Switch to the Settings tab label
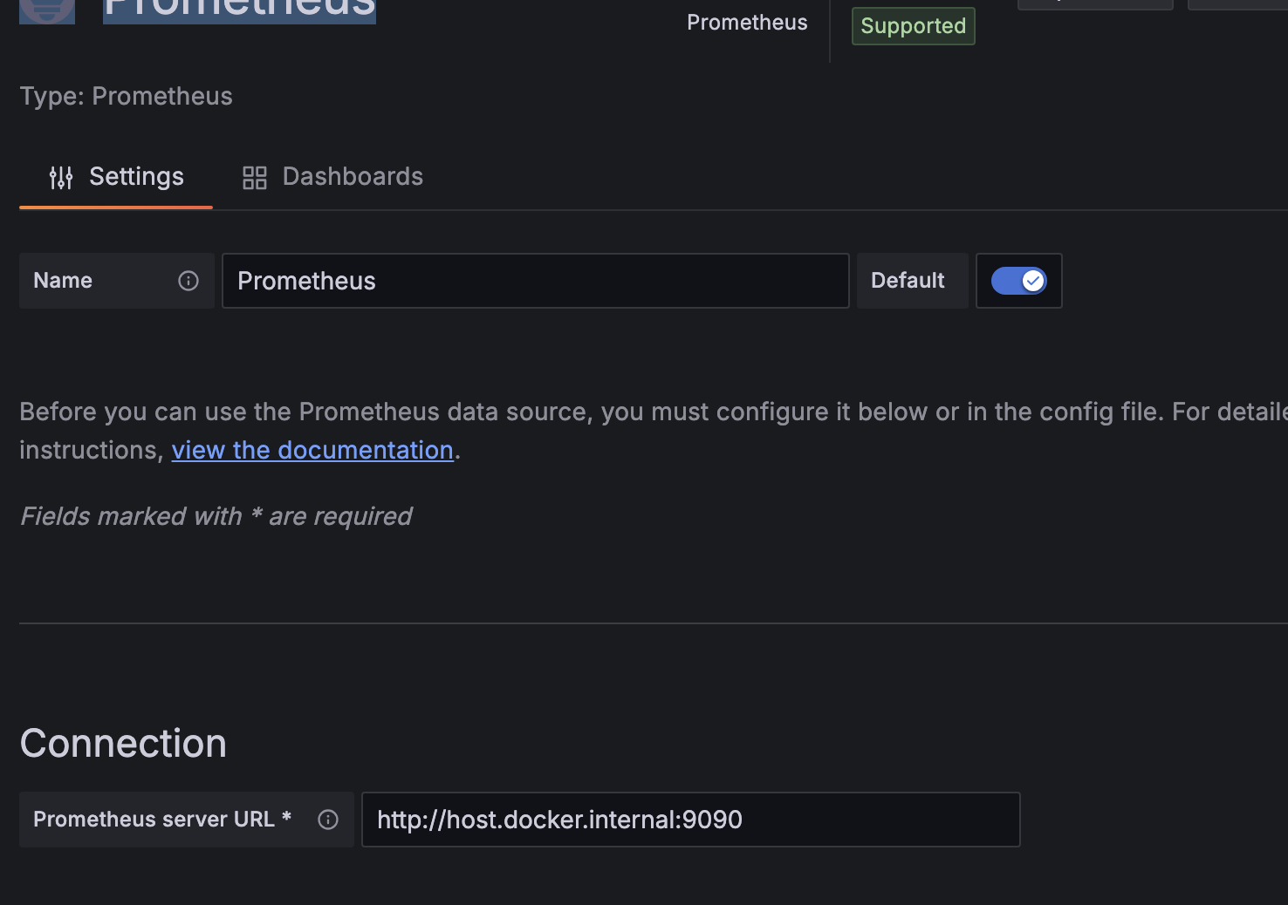The image size is (1288, 905). tap(136, 177)
